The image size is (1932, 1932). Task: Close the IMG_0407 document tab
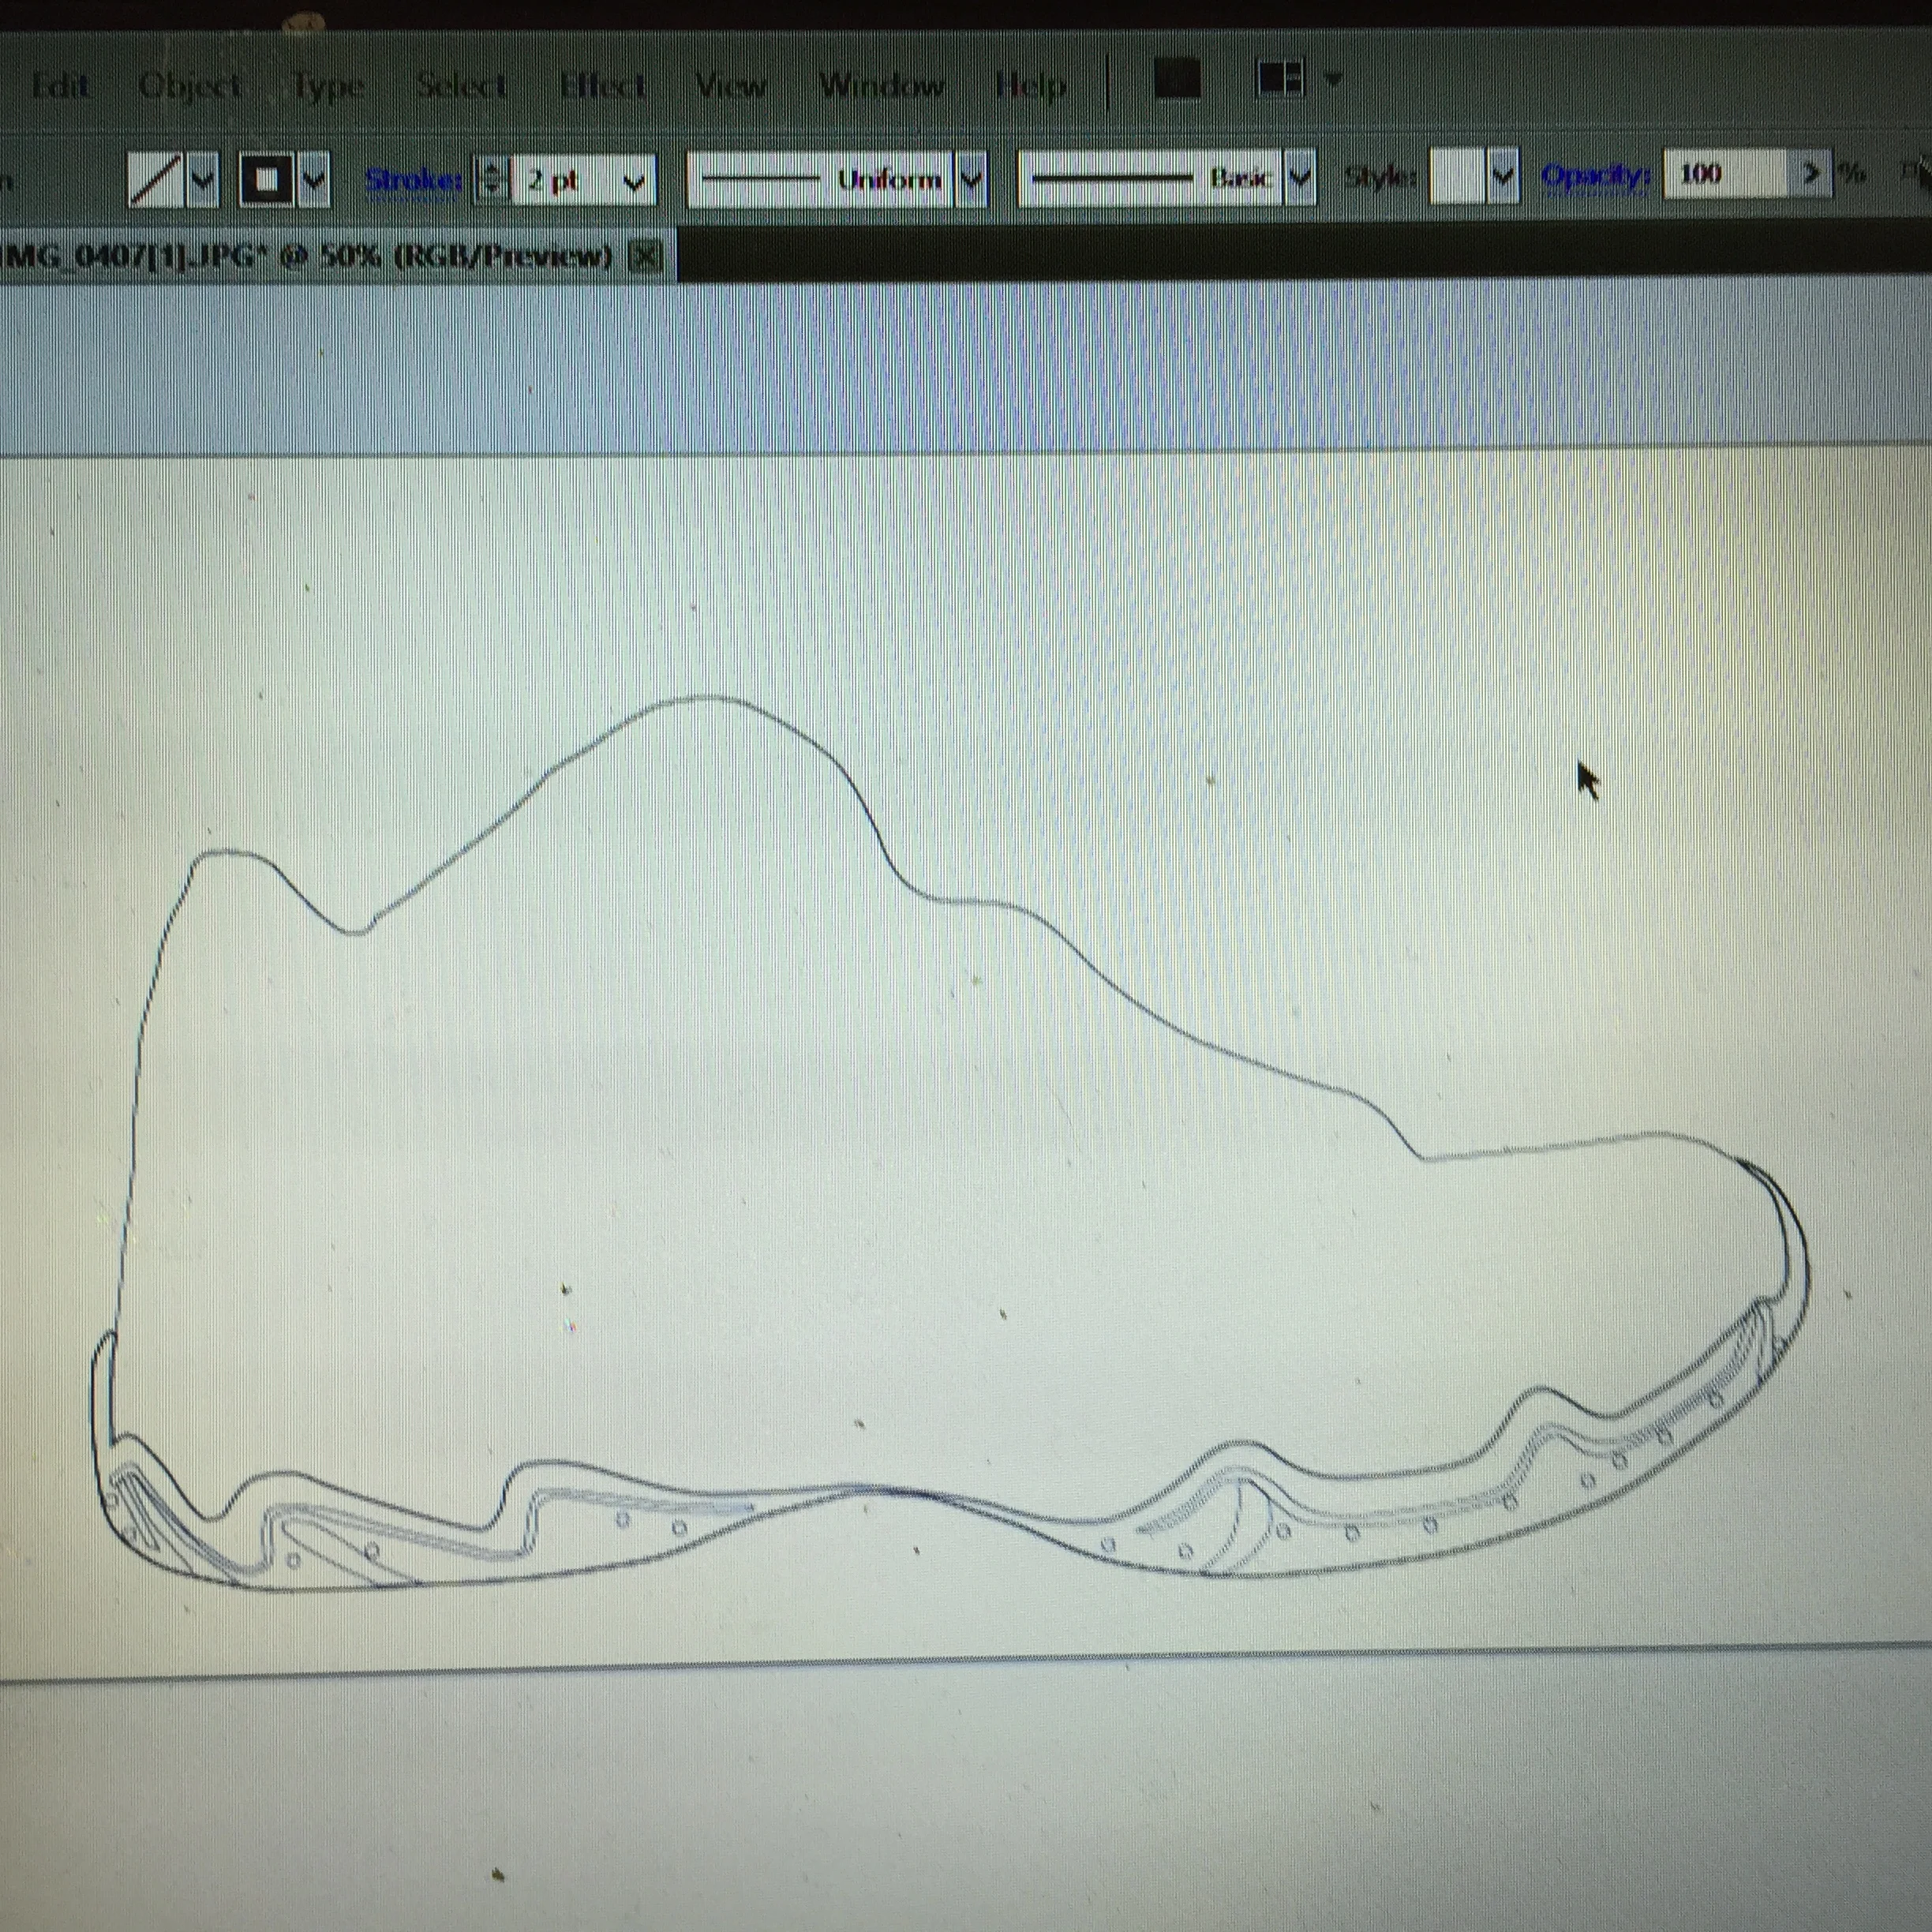pos(646,257)
